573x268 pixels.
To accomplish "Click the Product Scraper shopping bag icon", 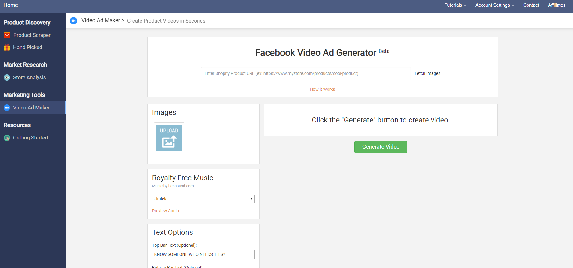I will pyautogui.click(x=7, y=35).
